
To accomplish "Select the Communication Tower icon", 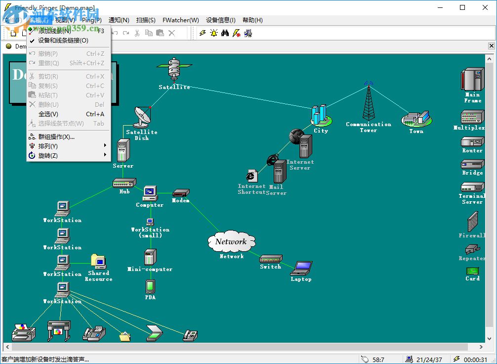I will coord(369,101).
